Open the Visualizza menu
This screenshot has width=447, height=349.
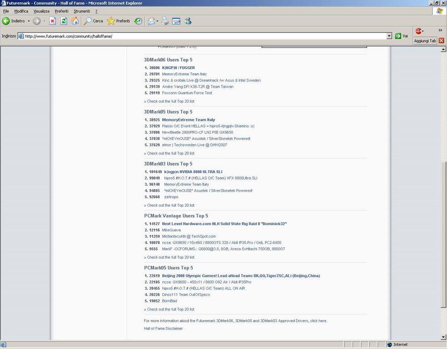pos(41,11)
